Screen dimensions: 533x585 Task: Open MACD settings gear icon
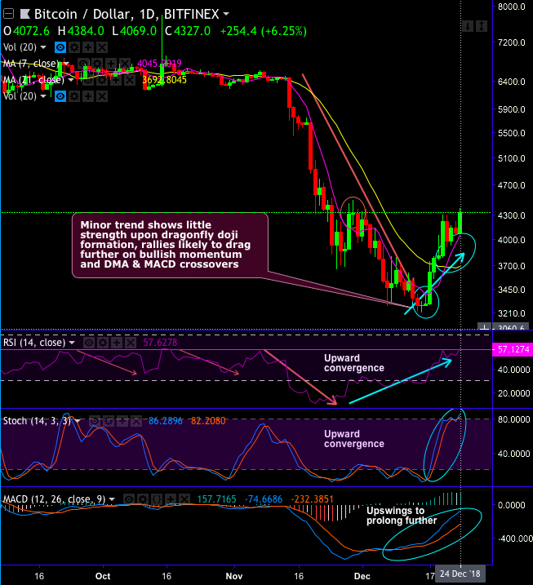click(x=143, y=499)
